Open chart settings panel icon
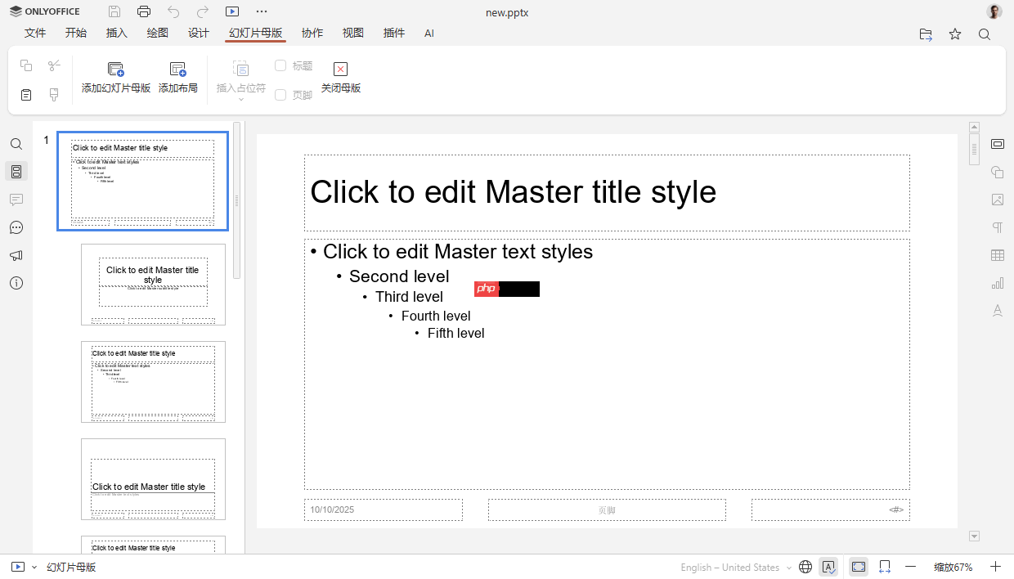This screenshot has height=579, width=1014. pos(998,282)
